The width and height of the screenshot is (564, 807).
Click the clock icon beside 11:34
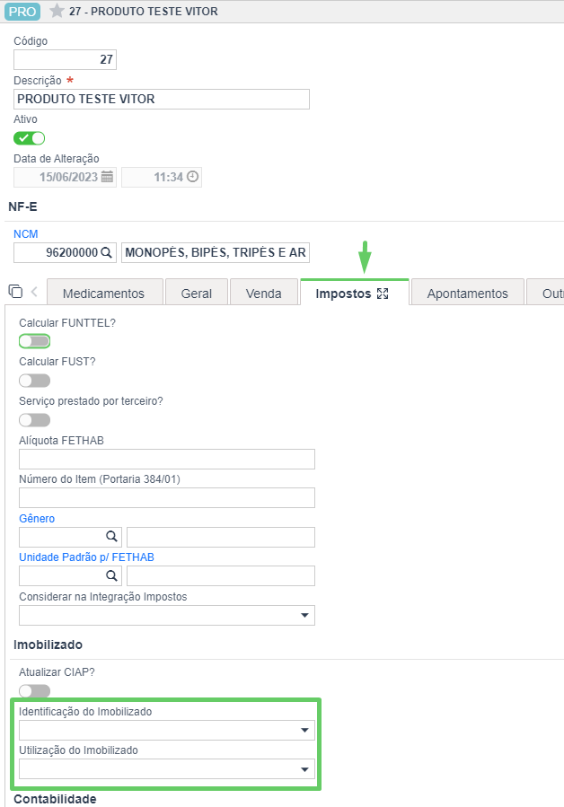click(x=192, y=177)
